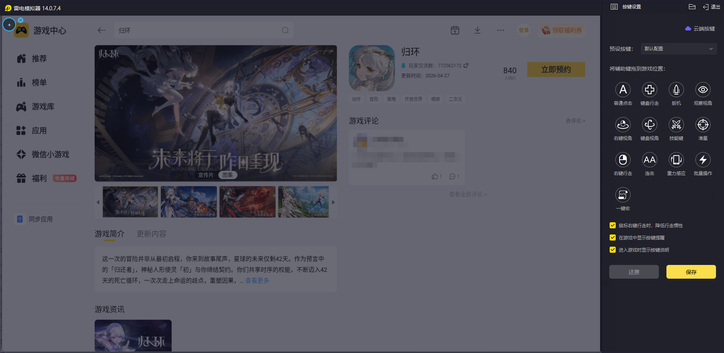
Task: Select the 连击 AA combo icon
Action: 650,160
